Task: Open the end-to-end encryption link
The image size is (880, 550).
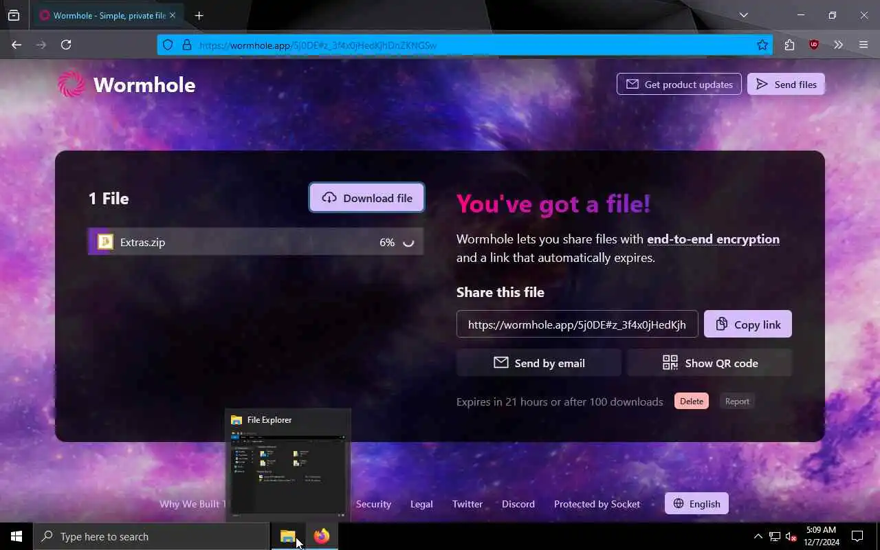Action: [x=713, y=239]
